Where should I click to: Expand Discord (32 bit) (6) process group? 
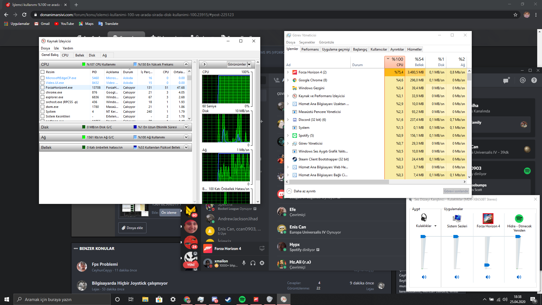pyautogui.click(x=288, y=120)
